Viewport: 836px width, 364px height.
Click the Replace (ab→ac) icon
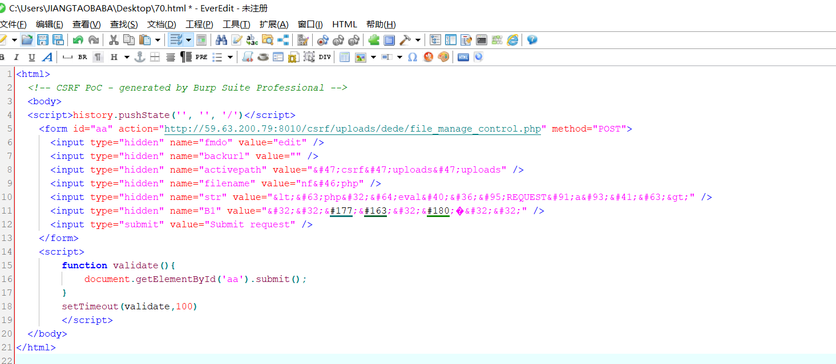coord(252,40)
